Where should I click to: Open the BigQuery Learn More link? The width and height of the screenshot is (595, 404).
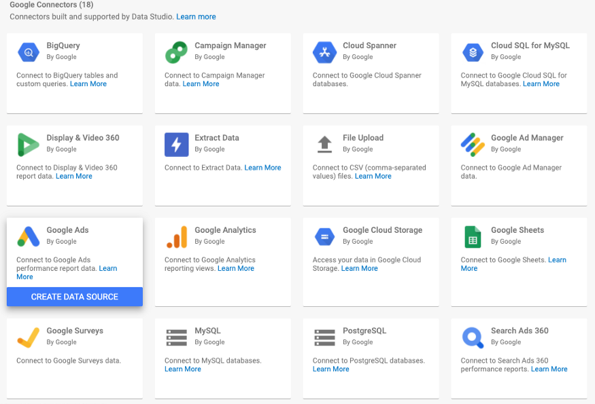pos(88,84)
